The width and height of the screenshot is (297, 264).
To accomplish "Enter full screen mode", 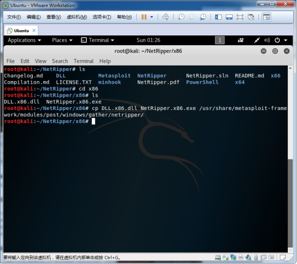I will [240, 17].
